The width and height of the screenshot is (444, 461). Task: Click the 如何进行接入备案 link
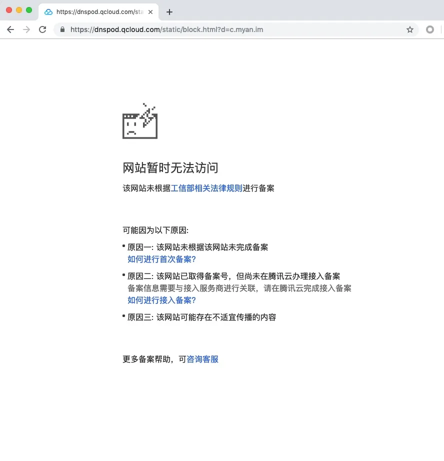click(161, 301)
